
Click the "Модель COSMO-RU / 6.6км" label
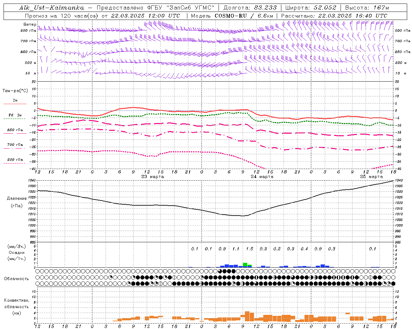[x=232, y=16]
